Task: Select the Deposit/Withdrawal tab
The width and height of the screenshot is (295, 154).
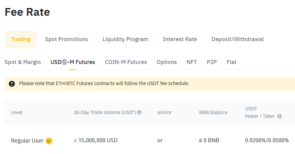Action: pos(237,39)
